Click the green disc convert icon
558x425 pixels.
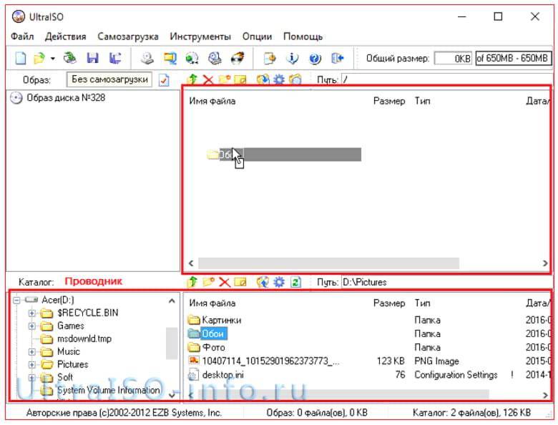click(192, 58)
